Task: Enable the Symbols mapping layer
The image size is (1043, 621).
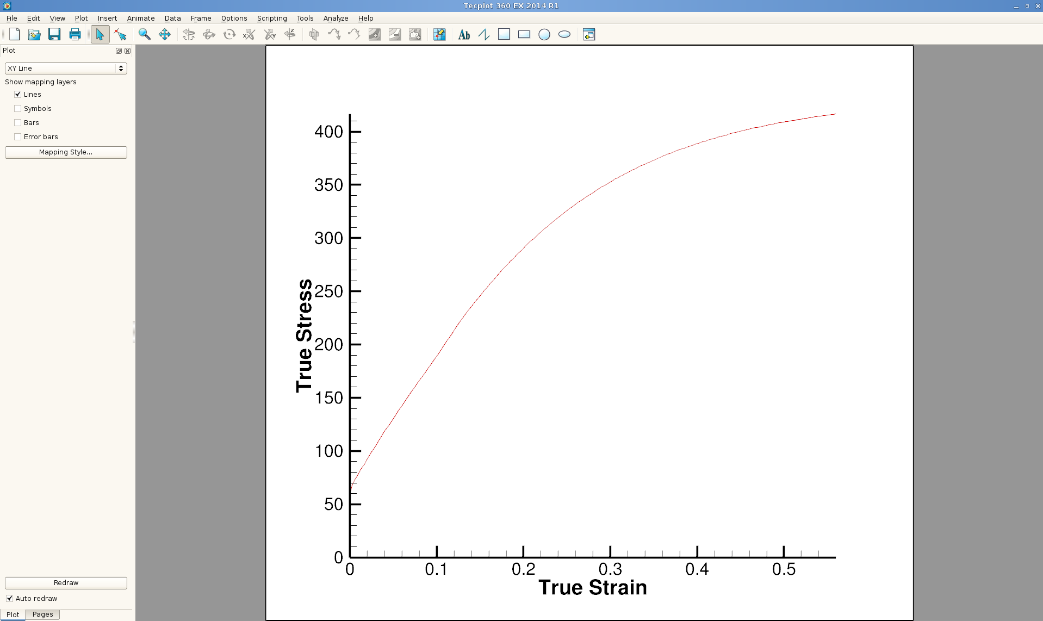Action: (18, 108)
